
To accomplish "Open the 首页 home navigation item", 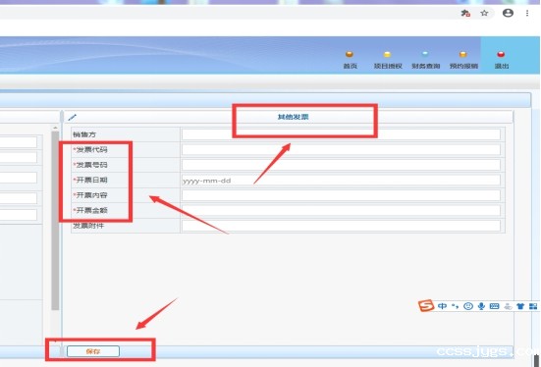I will coord(350,60).
